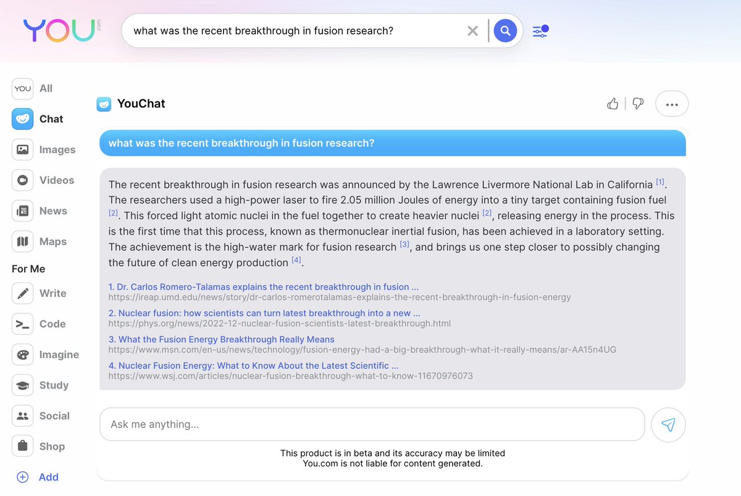Viewport: 741px width, 496px height.
Task: Open the Code terminal icon
Action: [x=22, y=324]
